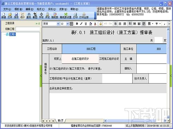Select 工程3 in the project tree
The width and height of the screenshot is (173, 129).
click(x=12, y=34)
